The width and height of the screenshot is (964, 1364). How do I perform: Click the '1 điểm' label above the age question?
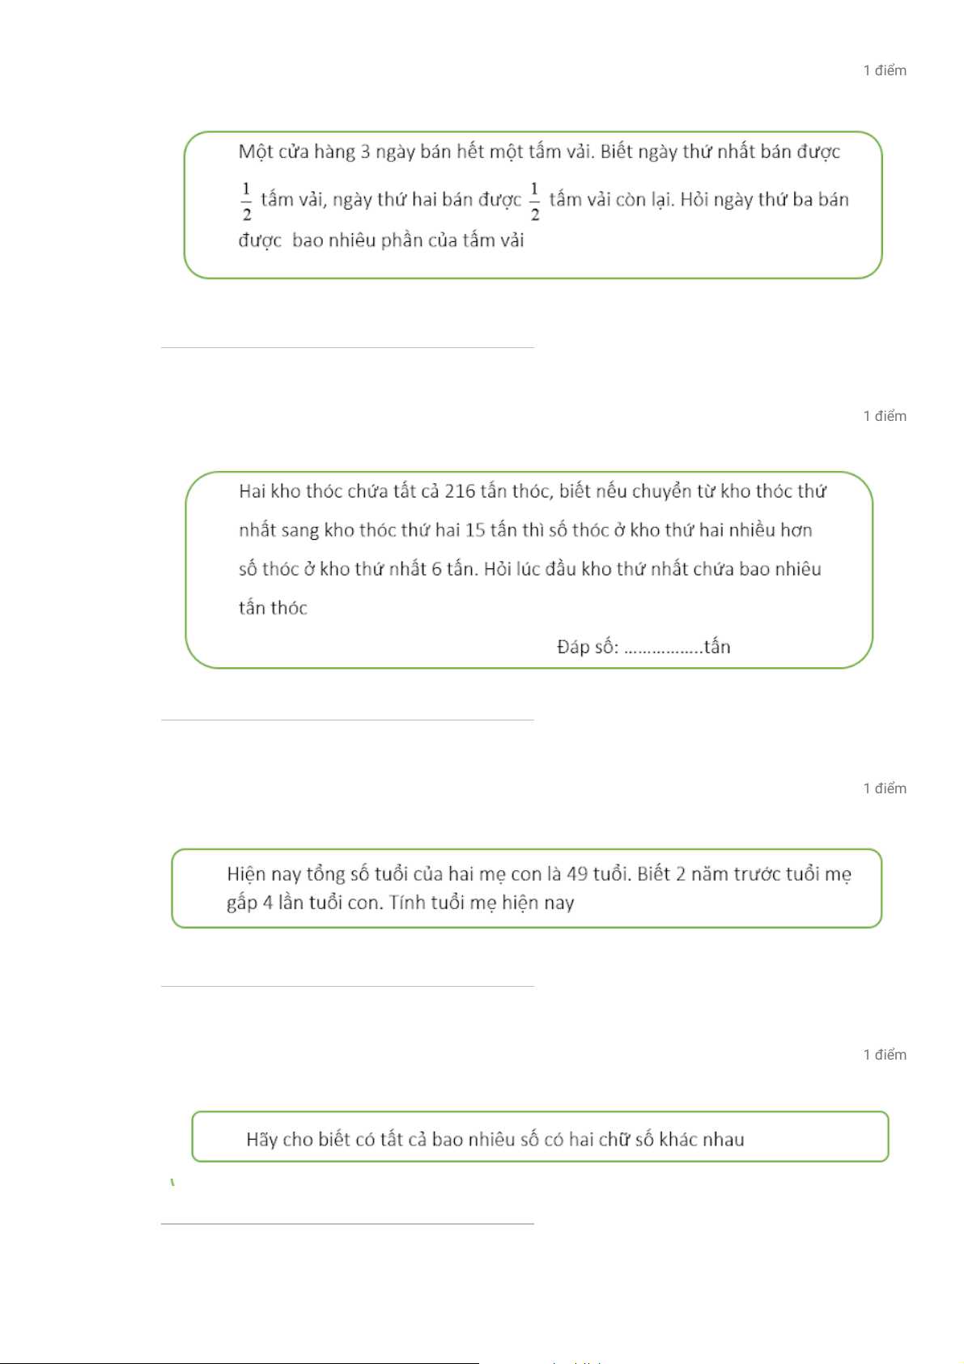coord(885,788)
